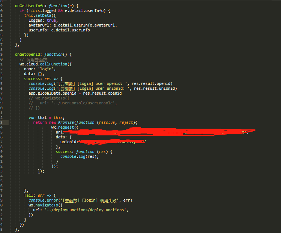
Task: Click commented userConsole url line
Action: (x=73, y=103)
